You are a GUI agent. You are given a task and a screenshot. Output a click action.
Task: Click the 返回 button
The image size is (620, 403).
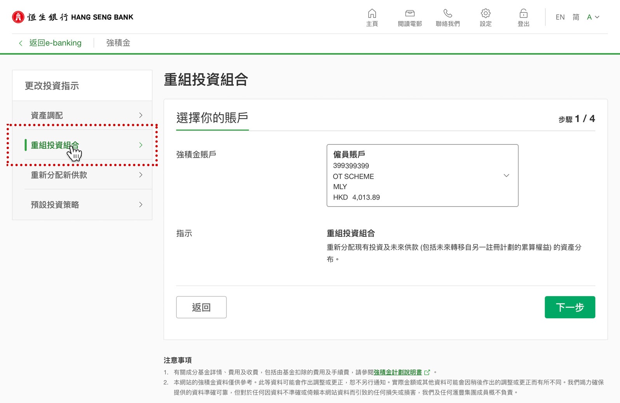click(201, 307)
